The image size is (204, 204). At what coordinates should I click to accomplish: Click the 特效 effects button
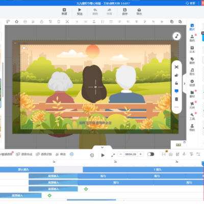point(61,154)
